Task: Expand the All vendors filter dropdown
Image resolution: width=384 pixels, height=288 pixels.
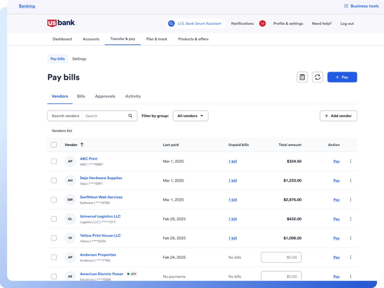Action: 190,116
